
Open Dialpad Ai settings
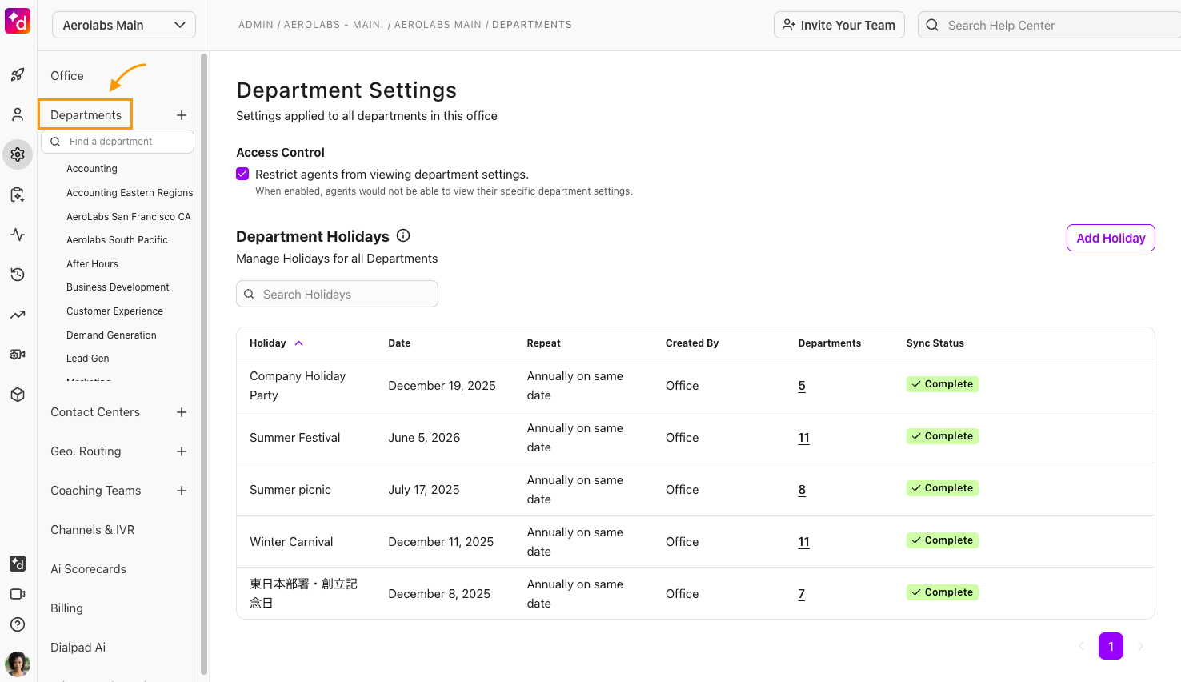78,648
